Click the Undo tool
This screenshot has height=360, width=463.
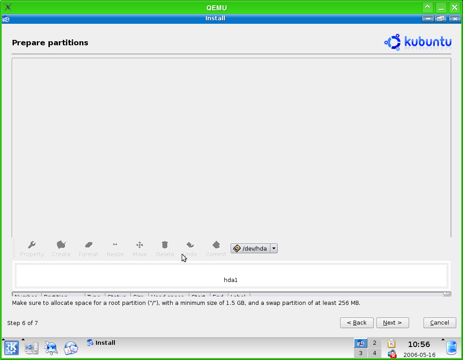191,248
